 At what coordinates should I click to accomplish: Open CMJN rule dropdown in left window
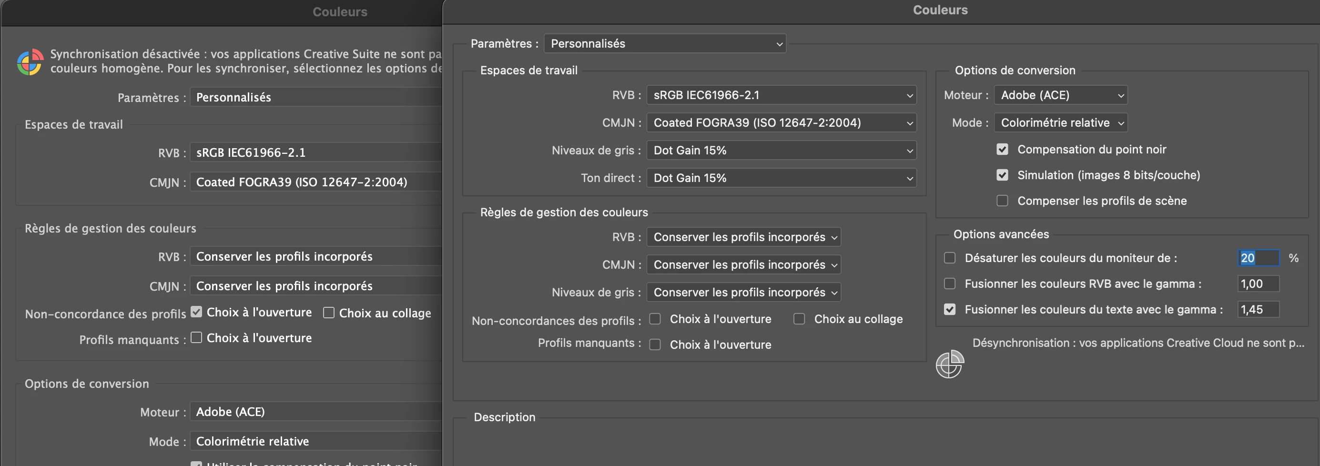pos(315,286)
